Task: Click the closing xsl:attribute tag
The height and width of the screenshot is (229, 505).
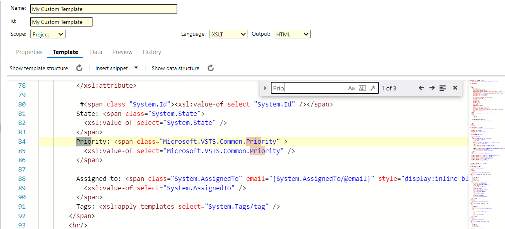Action: coord(106,85)
